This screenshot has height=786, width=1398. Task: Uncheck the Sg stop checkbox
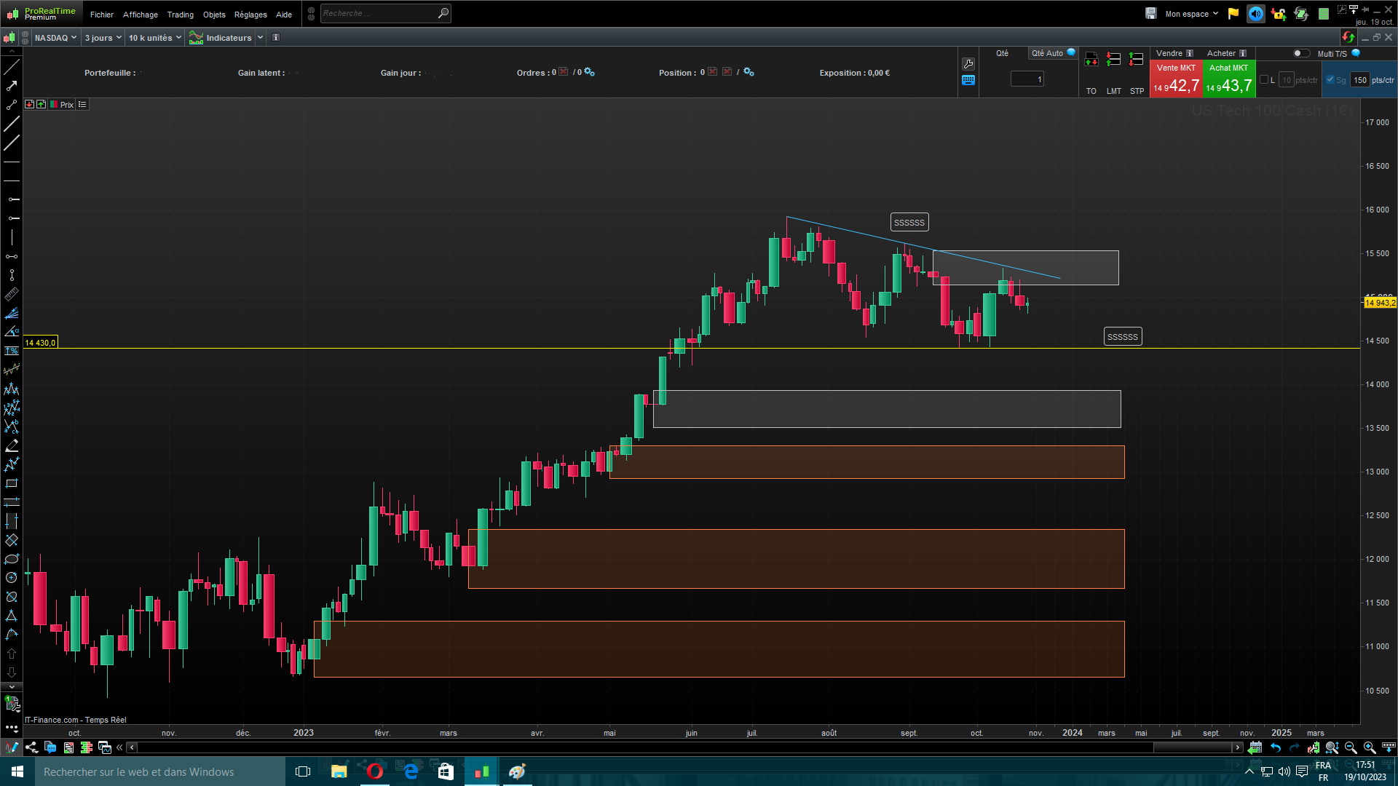(1330, 80)
